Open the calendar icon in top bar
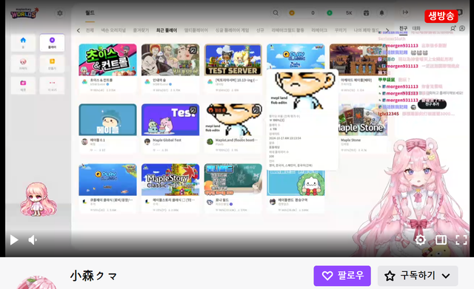This screenshot has height=289, width=474. 366,13
